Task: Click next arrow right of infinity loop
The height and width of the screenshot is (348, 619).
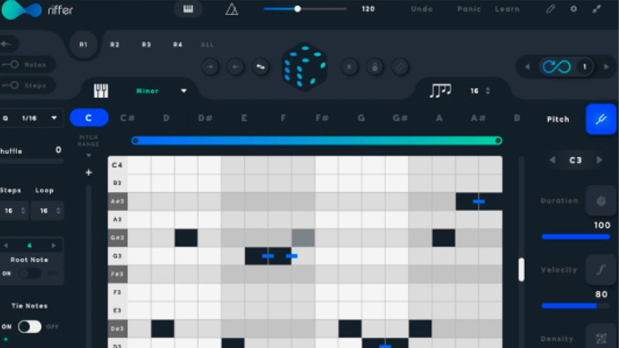Action: coord(606,67)
